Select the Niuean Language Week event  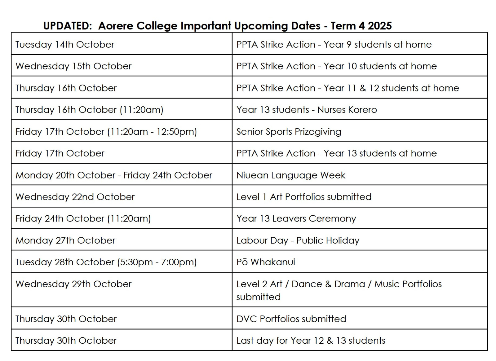tap(290, 175)
